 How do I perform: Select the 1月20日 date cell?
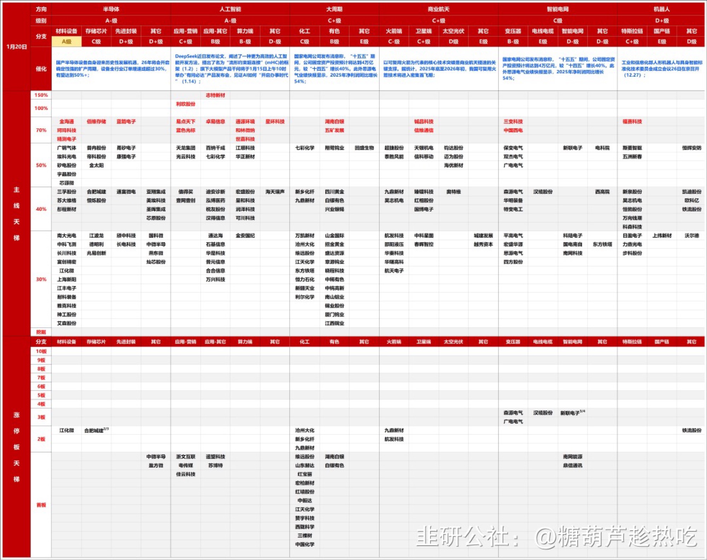(17, 46)
